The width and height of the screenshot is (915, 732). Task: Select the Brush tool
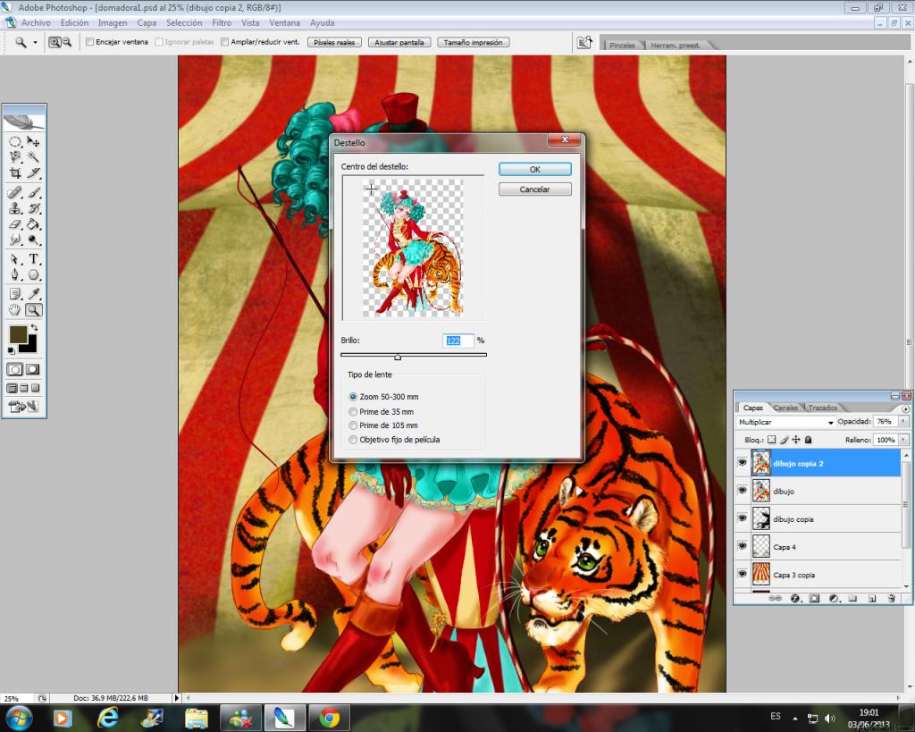[33, 193]
